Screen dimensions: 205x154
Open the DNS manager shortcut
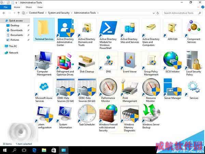point(108,62)
